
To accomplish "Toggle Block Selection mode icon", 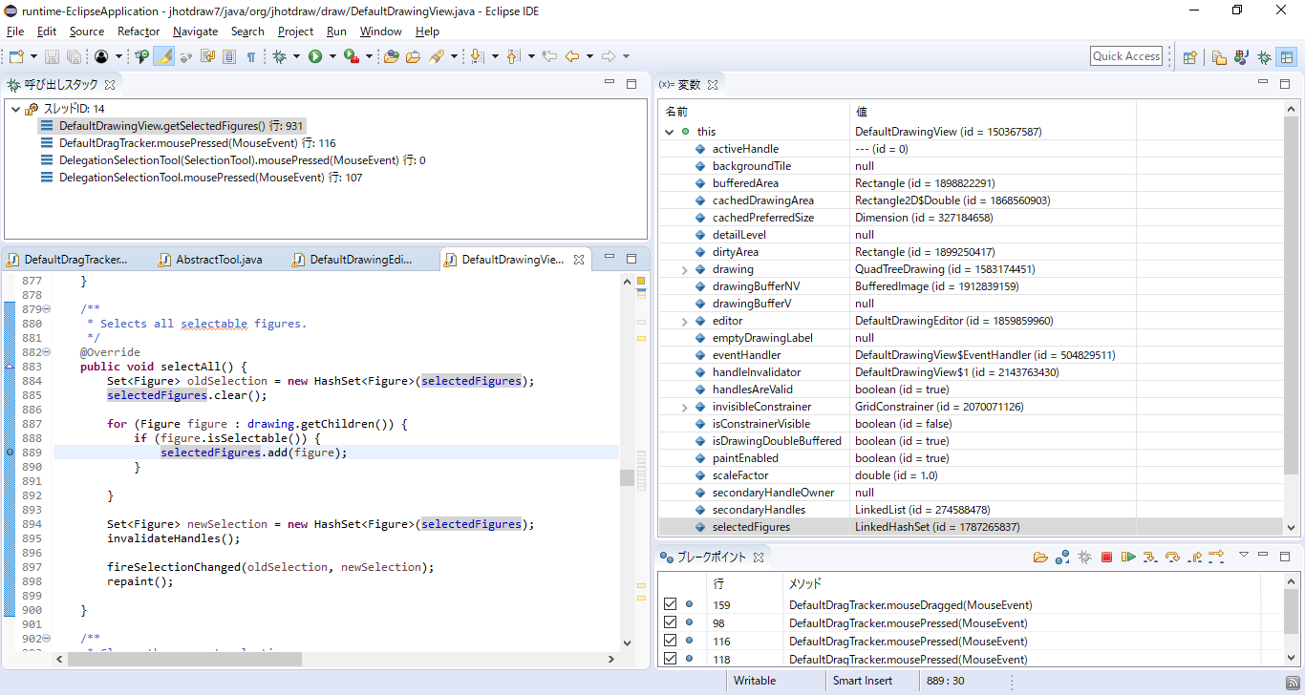I will pos(229,56).
